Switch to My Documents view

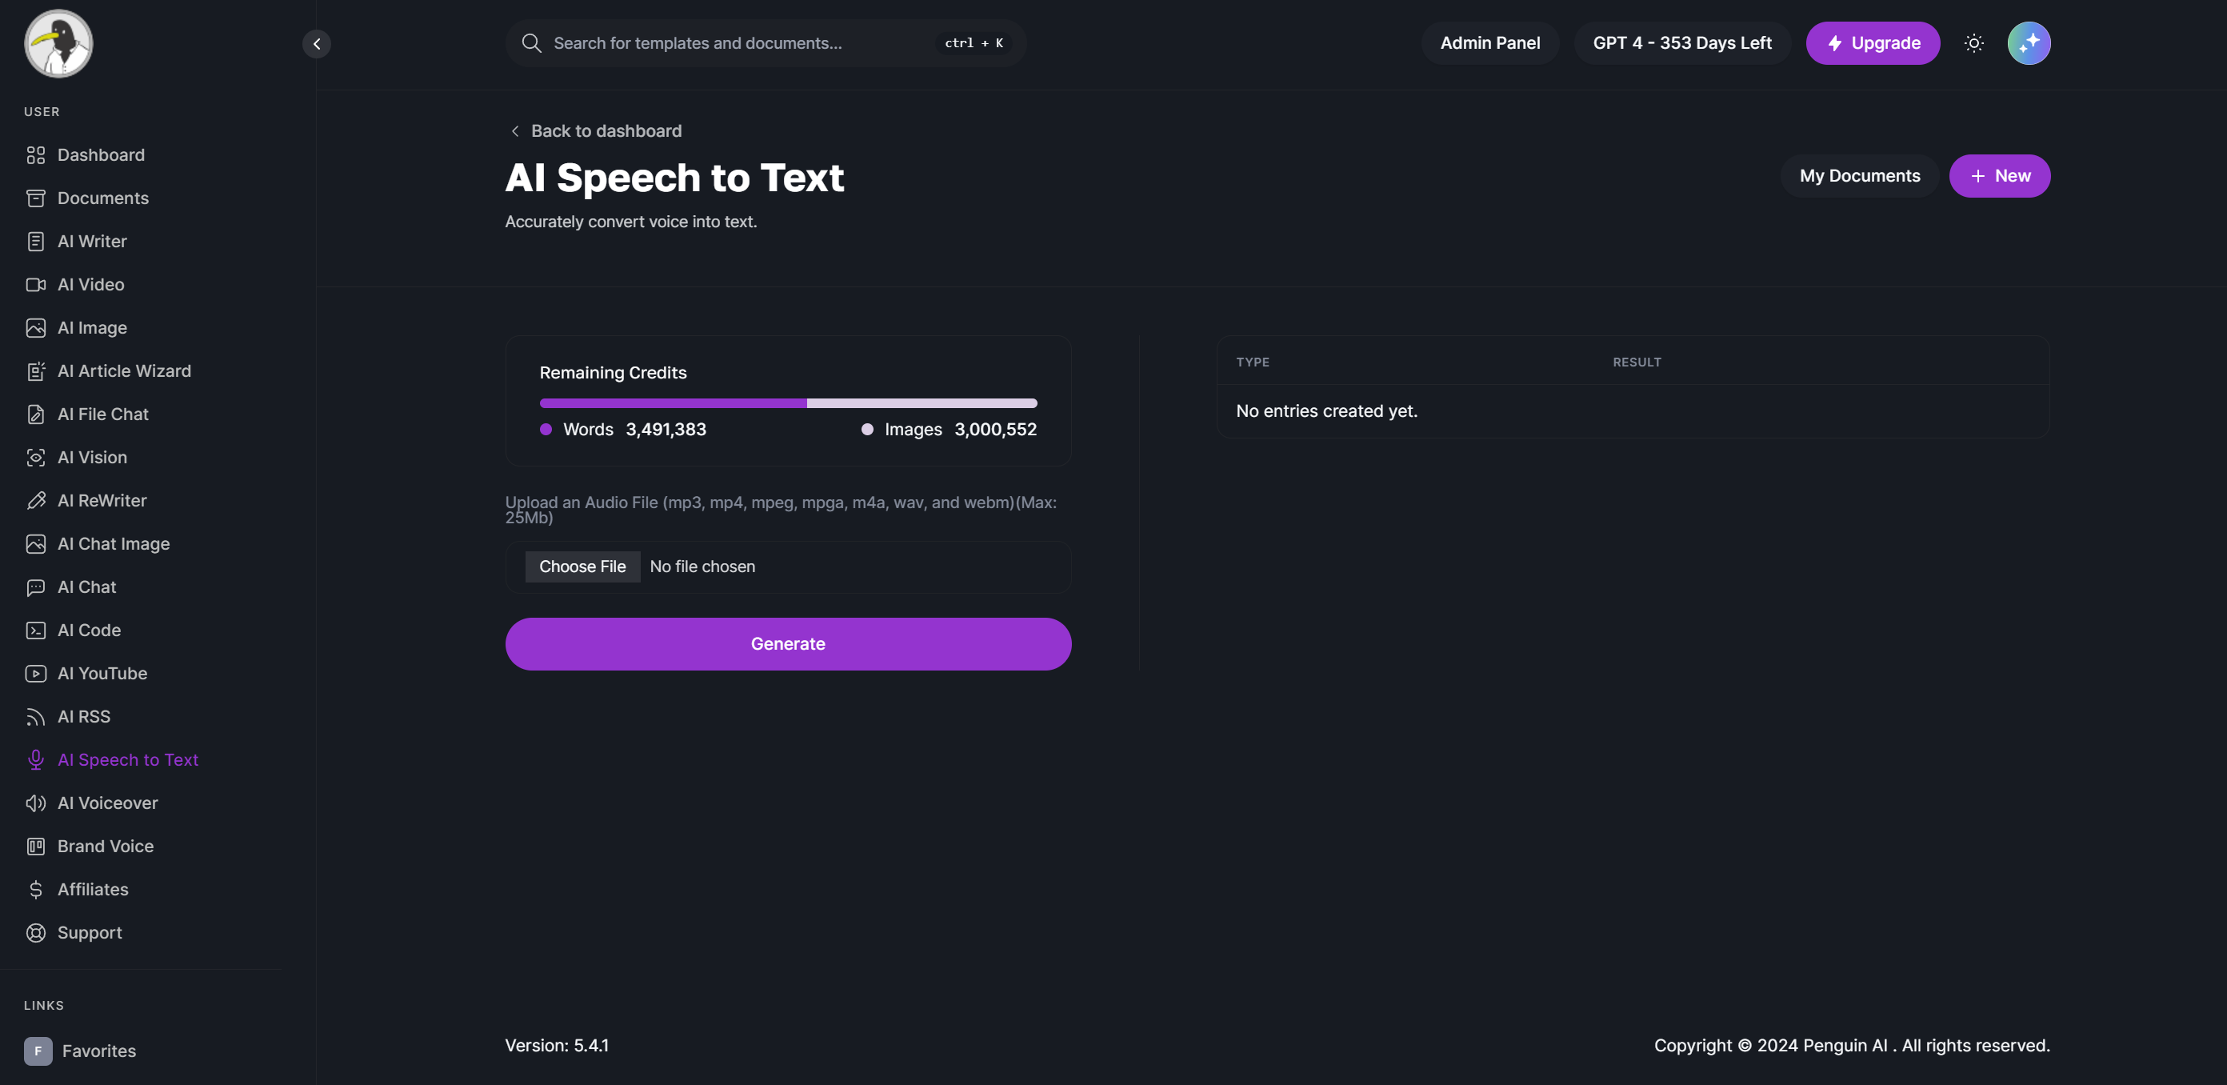[x=1859, y=175]
